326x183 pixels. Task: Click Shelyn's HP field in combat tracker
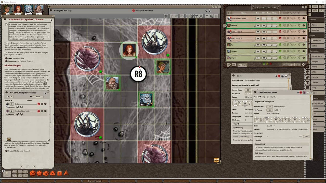(x=264, y=25)
